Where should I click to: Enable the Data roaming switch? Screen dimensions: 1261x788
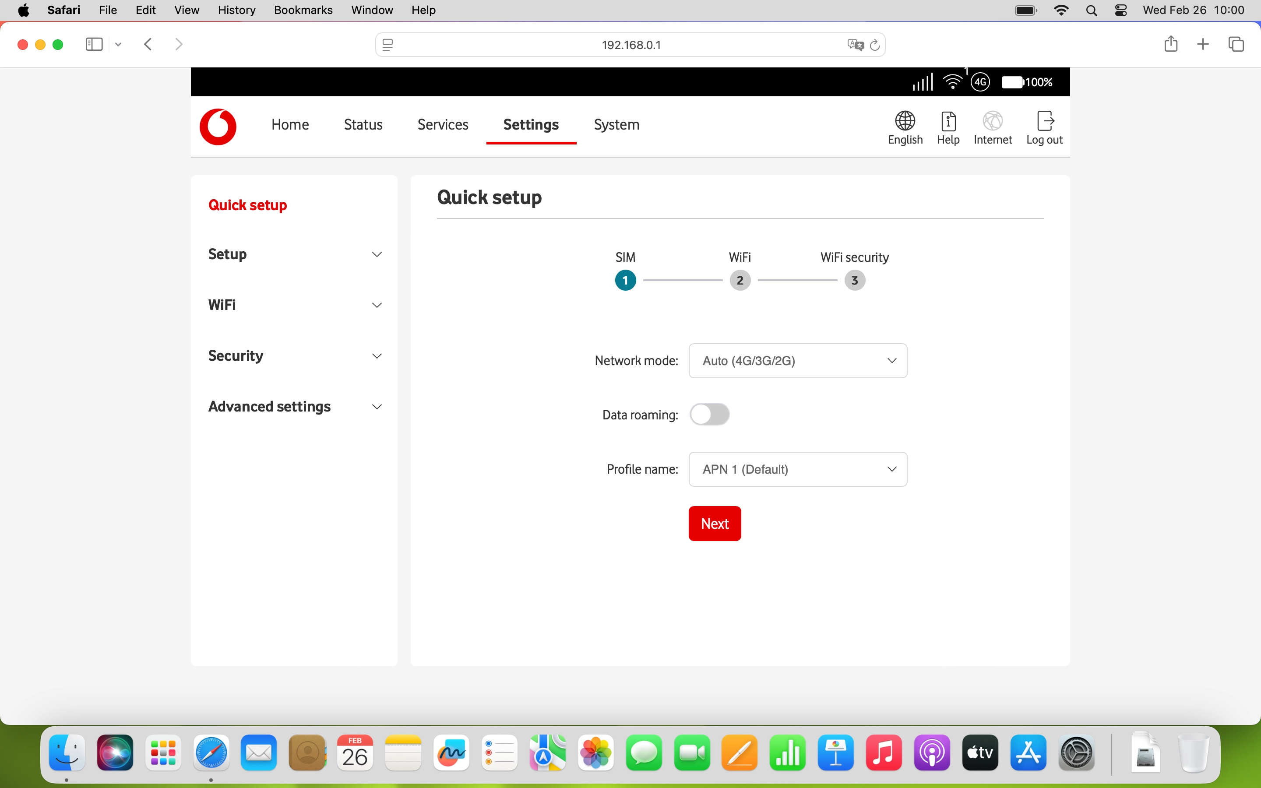(x=709, y=414)
